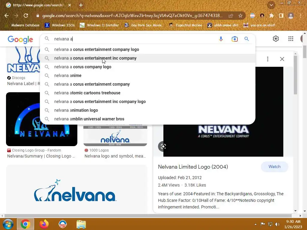Viewport: 307px width, 230px height.
Task: Go to Google home via the logo
Action: (x=20, y=40)
